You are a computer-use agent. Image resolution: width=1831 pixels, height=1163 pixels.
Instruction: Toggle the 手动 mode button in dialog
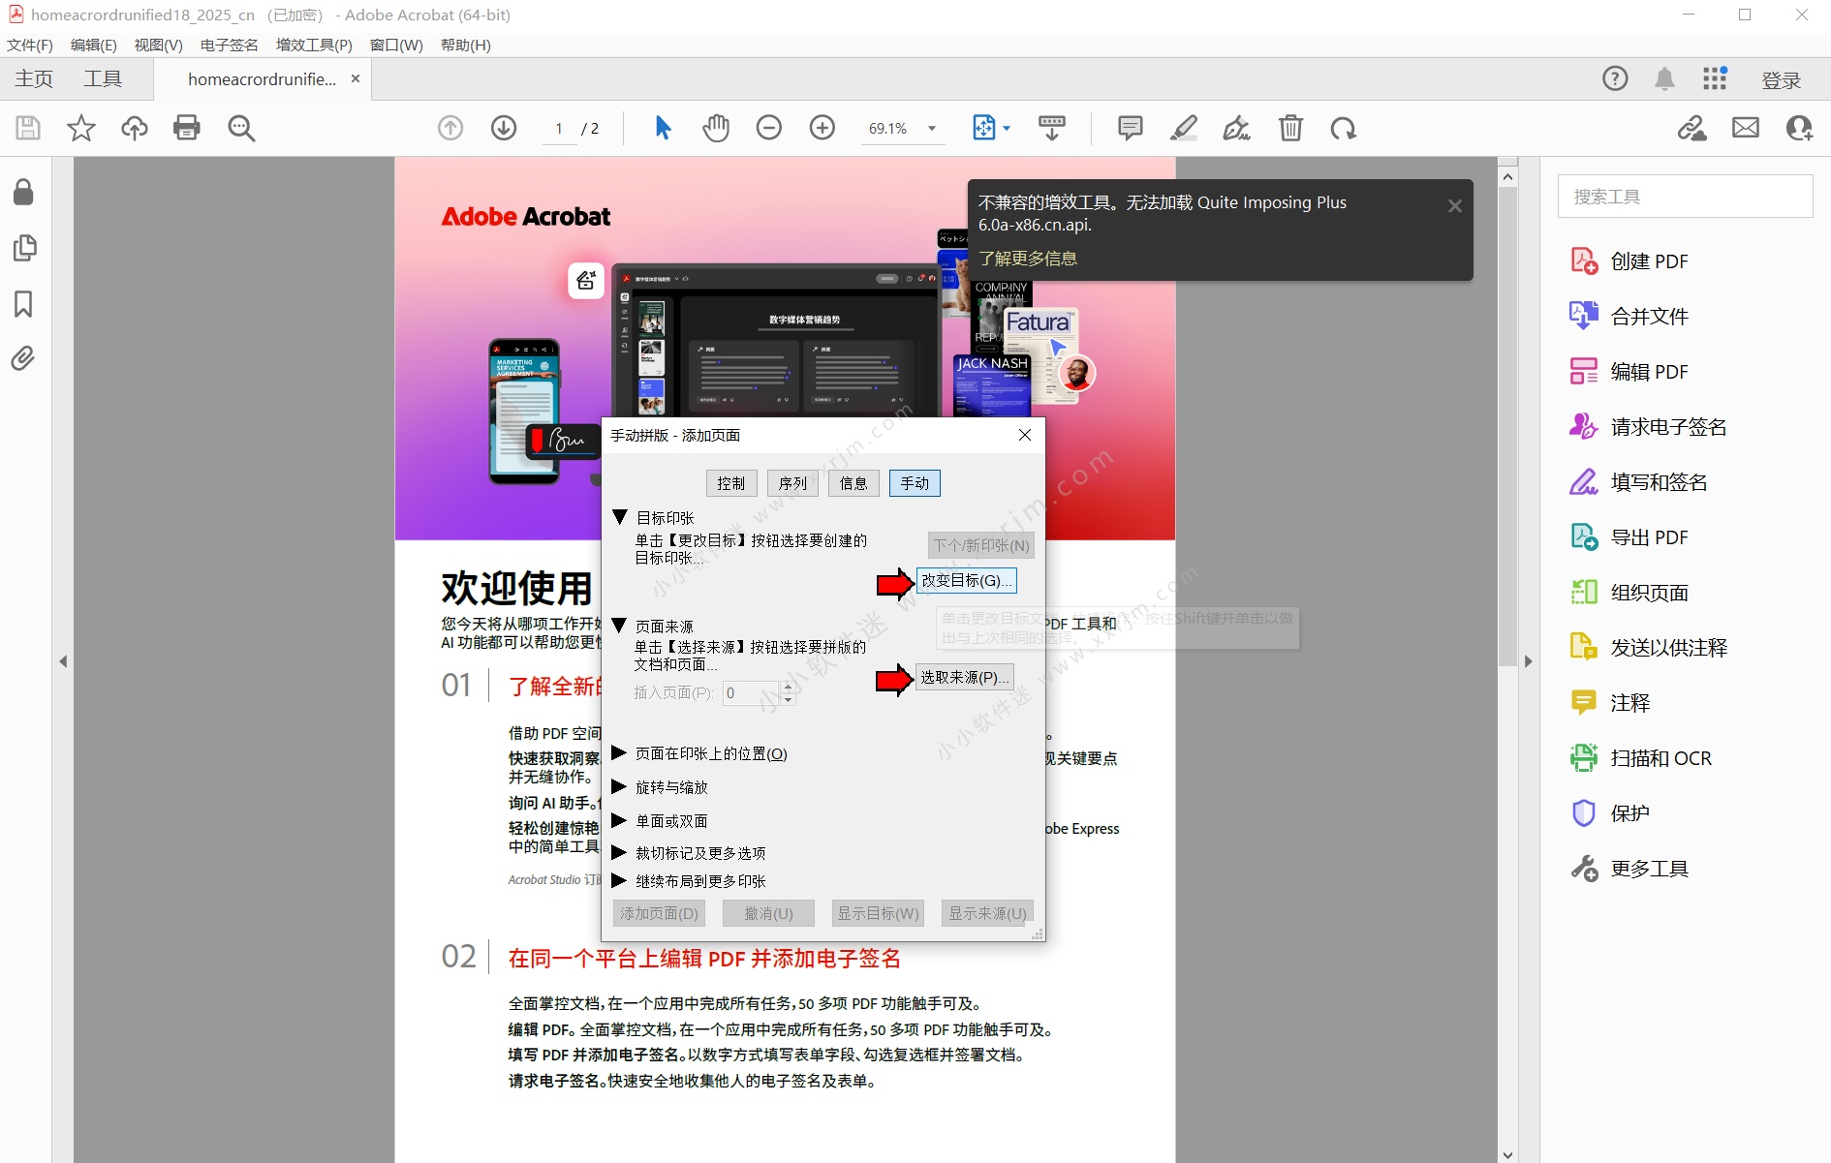(x=915, y=483)
